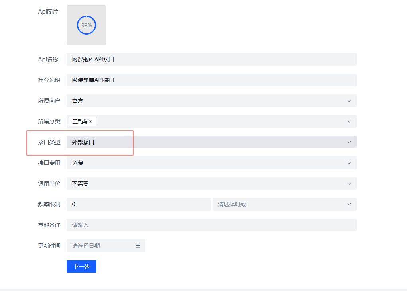Click the 下一步 button

tap(81, 266)
